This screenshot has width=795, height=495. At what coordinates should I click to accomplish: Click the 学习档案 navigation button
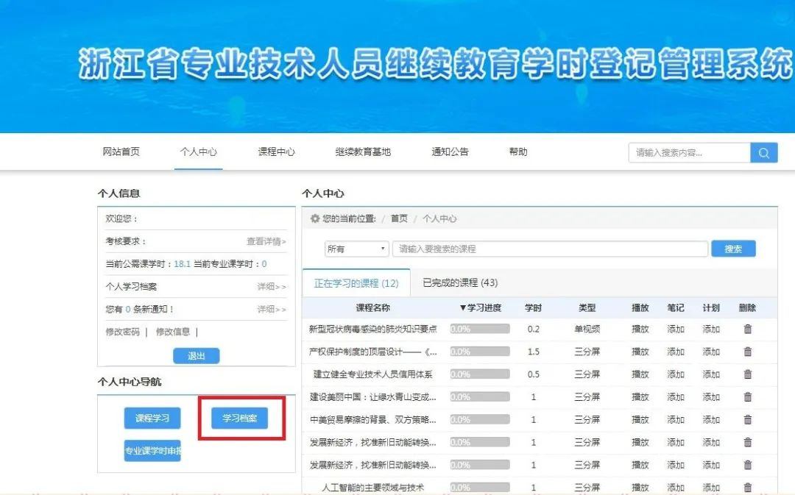240,419
